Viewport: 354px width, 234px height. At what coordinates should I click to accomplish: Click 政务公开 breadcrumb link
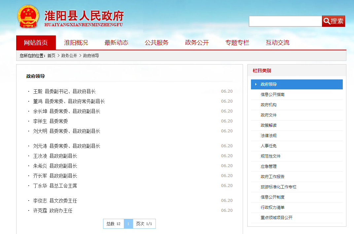(69, 56)
